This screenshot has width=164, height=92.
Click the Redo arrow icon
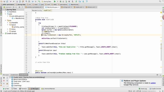coord(14,2)
